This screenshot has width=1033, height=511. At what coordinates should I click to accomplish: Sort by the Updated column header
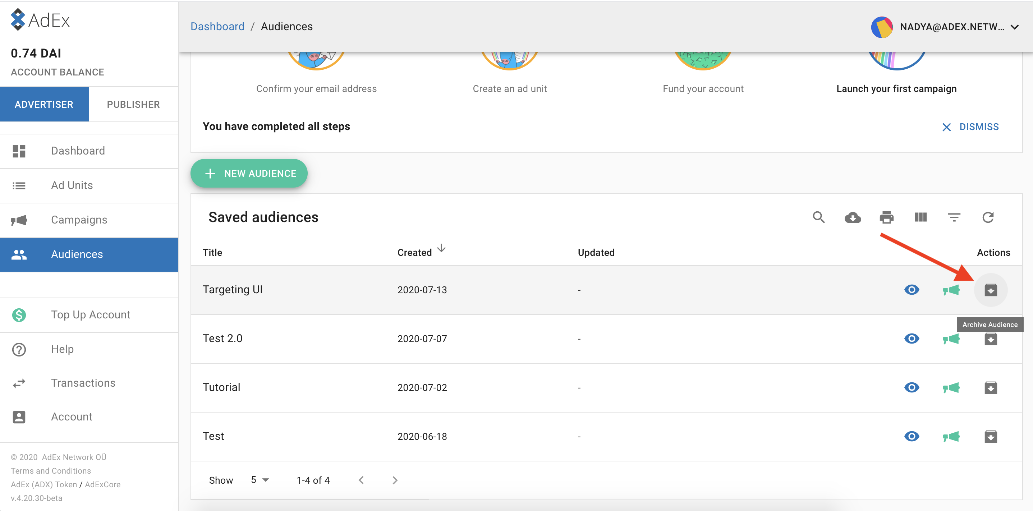(596, 253)
